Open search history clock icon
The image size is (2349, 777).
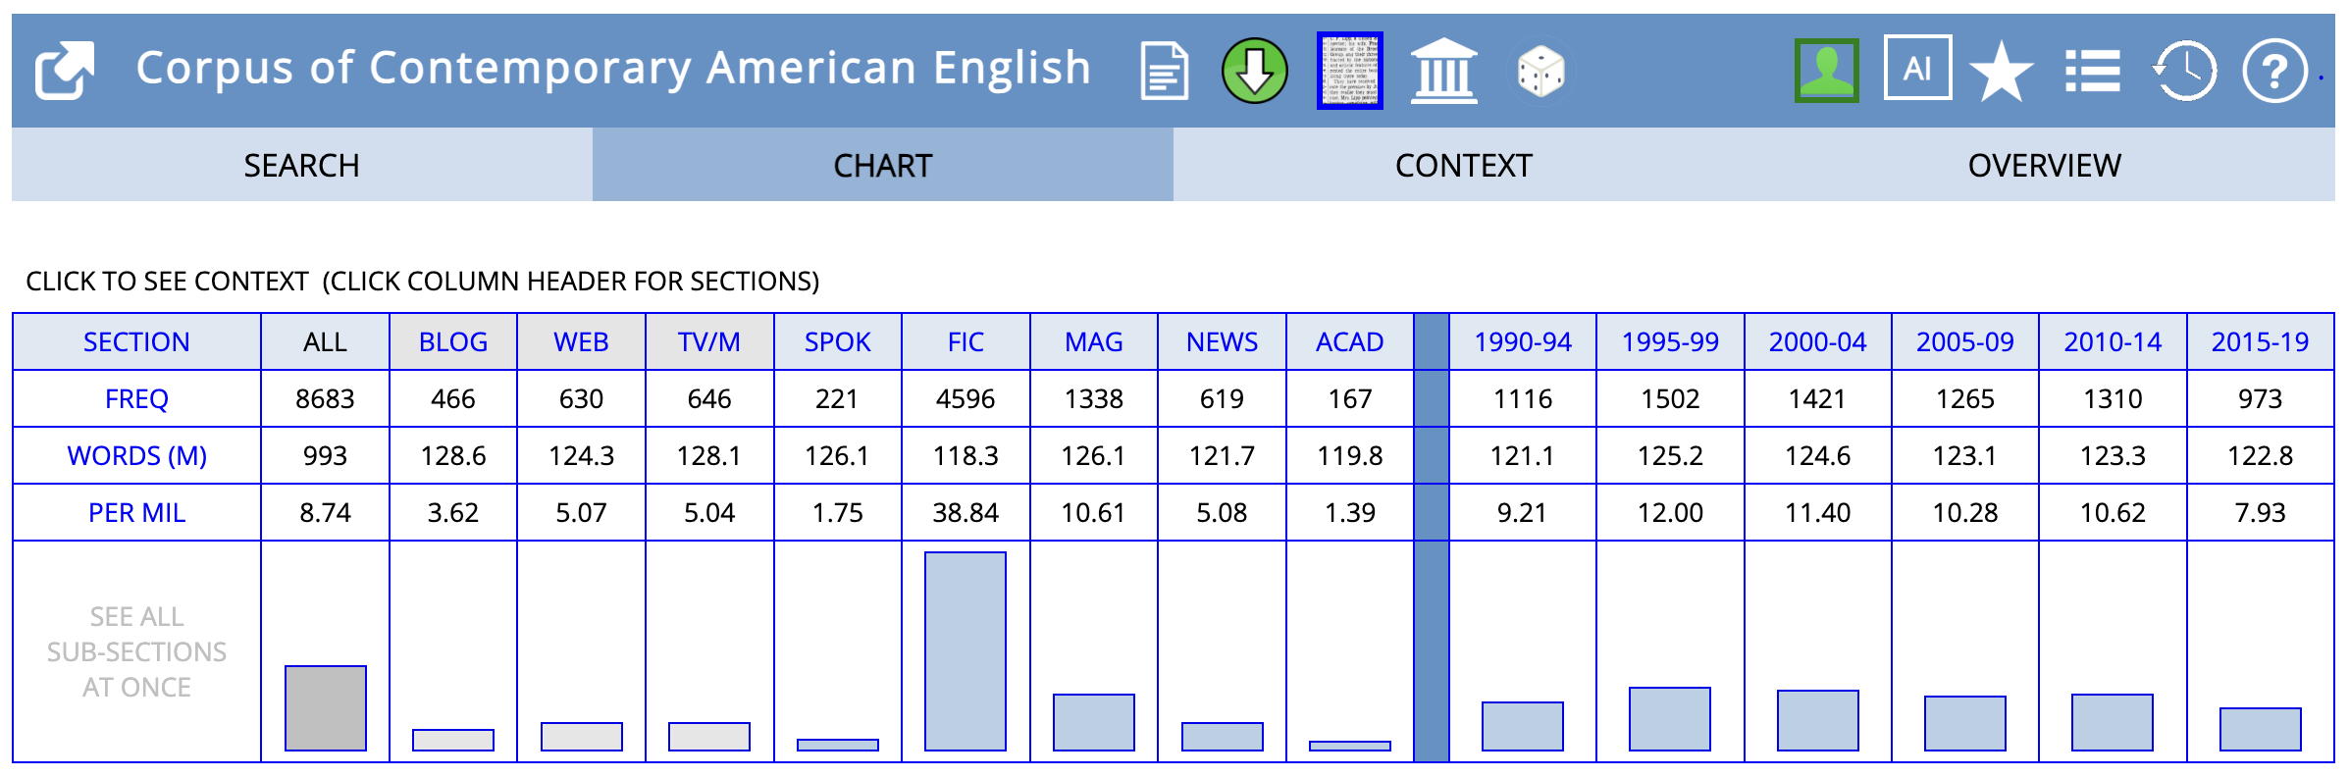(2184, 71)
